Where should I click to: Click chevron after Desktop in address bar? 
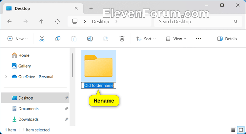tap(116, 22)
